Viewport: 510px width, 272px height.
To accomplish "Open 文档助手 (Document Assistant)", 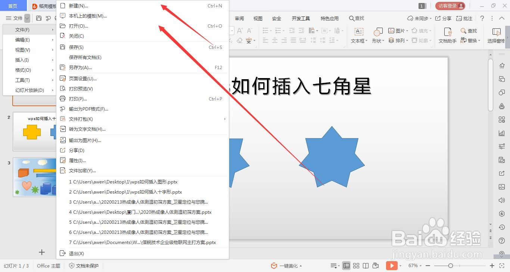I will pyautogui.click(x=448, y=35).
